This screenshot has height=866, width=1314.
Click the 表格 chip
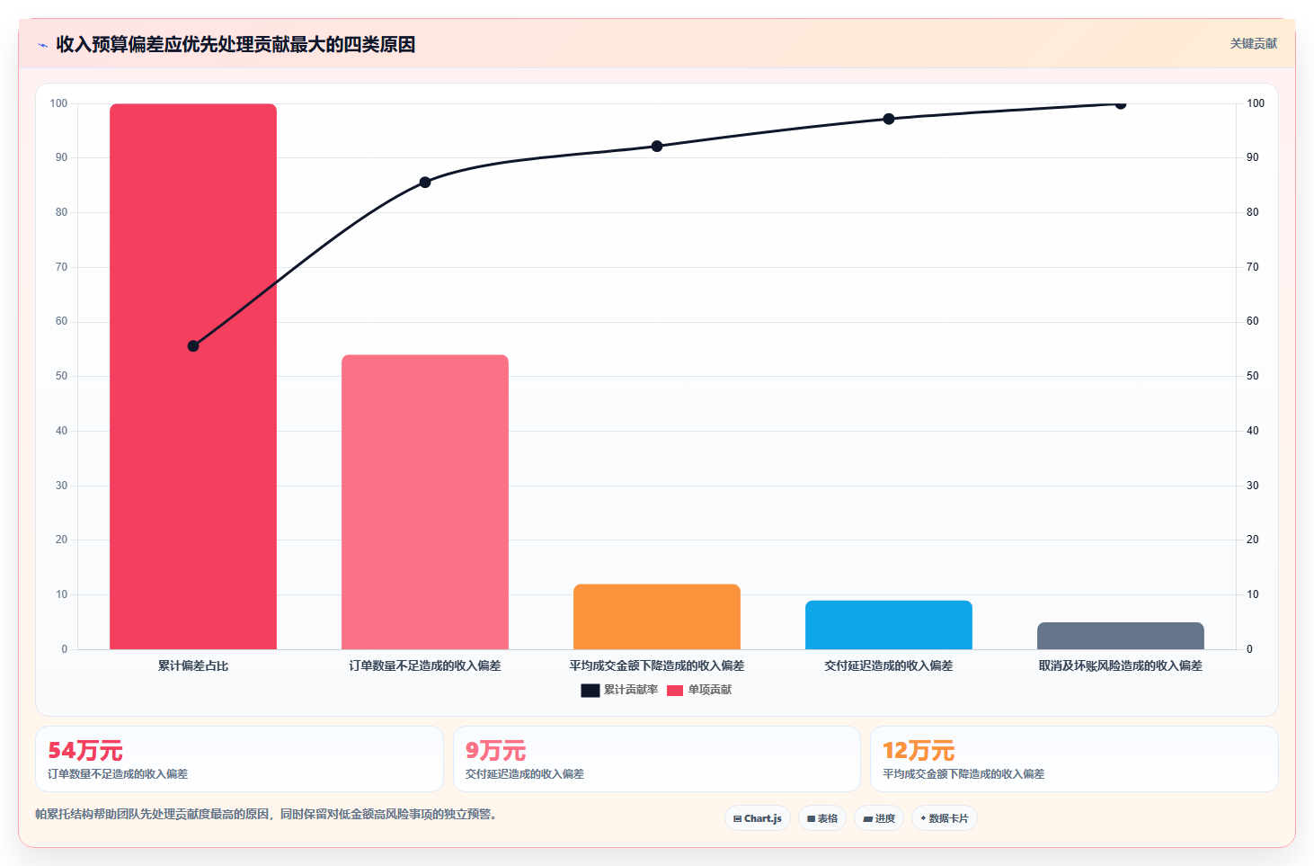(822, 818)
